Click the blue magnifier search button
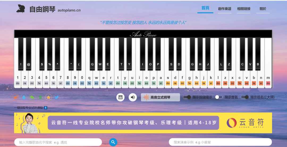The width and height of the screenshot is (287, 147). click(113, 142)
